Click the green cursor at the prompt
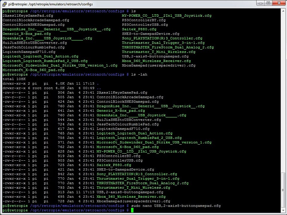The image size is (287, 215). [132, 210]
